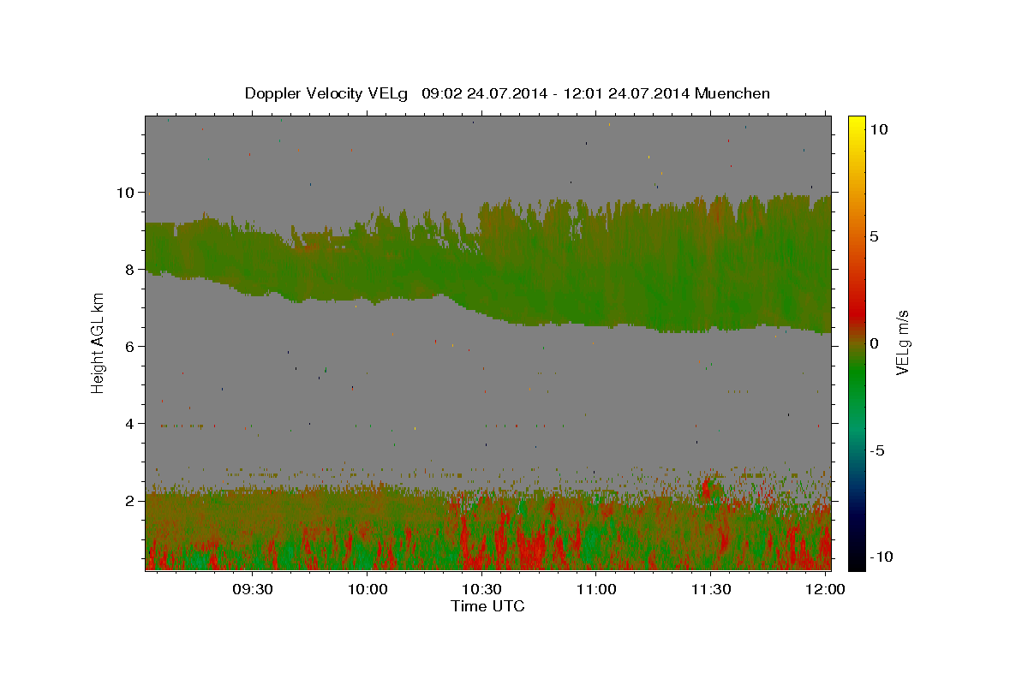Click the 'VELg m/s' colorbar label
The image size is (1028, 685).
(x=902, y=343)
